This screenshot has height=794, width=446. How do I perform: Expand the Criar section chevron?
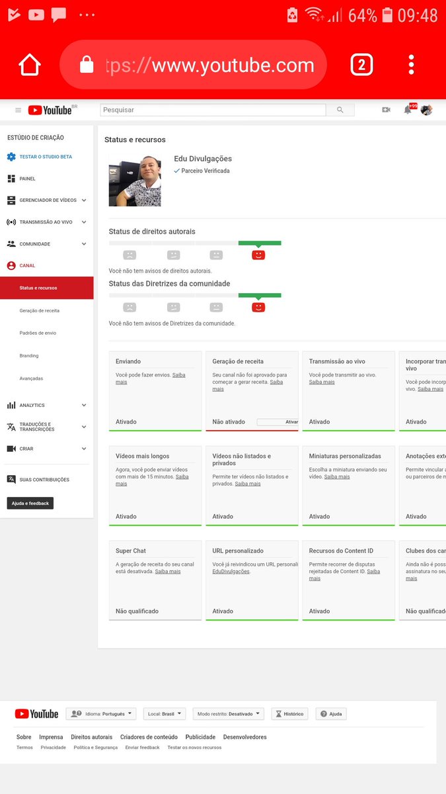[84, 449]
